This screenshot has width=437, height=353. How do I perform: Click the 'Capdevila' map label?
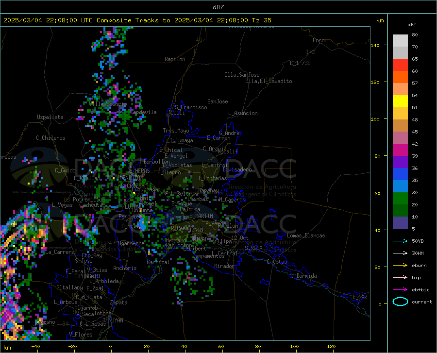(x=143, y=112)
